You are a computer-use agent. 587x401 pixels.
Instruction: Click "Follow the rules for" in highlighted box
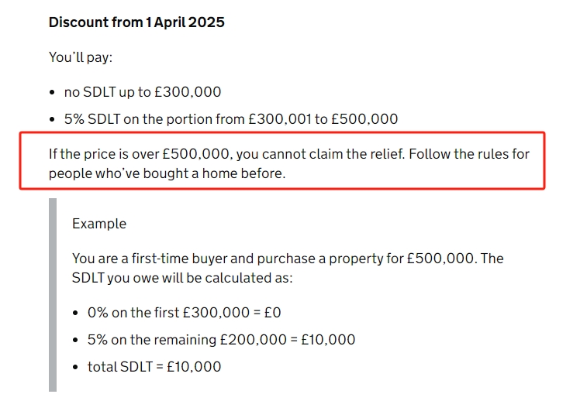click(x=469, y=154)
